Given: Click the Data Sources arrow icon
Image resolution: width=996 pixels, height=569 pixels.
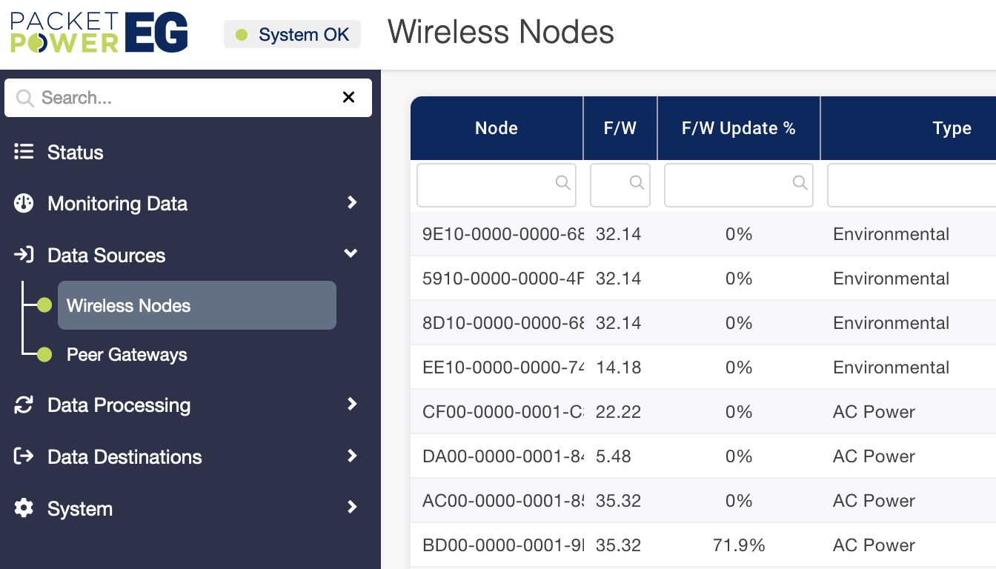Looking at the screenshot, I should (24, 255).
